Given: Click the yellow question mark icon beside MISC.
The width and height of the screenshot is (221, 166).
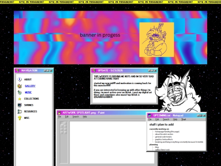Looking at the screenshot, I should (20, 118).
